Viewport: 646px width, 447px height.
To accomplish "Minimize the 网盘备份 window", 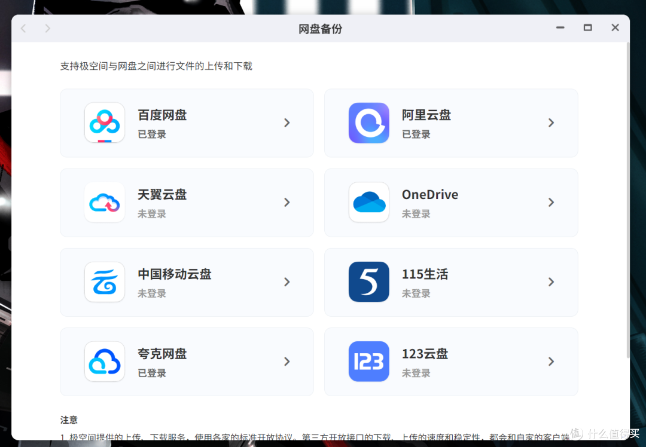I will pos(560,27).
